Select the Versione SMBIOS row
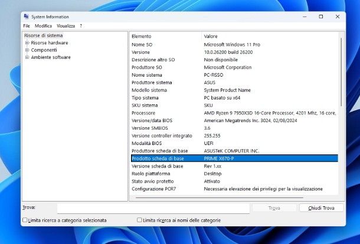Viewport: 360px width, 244px height. click(234, 128)
